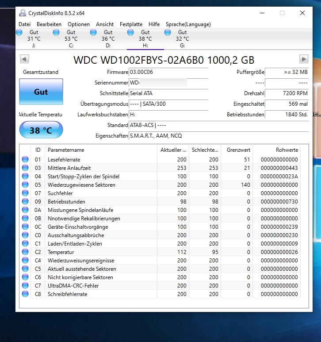
Task: Click status circle of Geräte-Einschaltvorgänge row
Action: (25, 227)
